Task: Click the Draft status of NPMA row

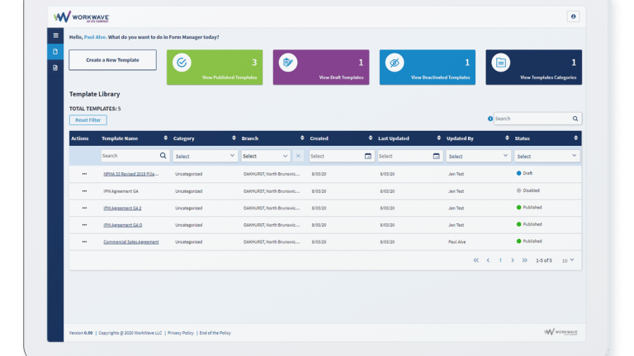Action: pyautogui.click(x=524, y=173)
